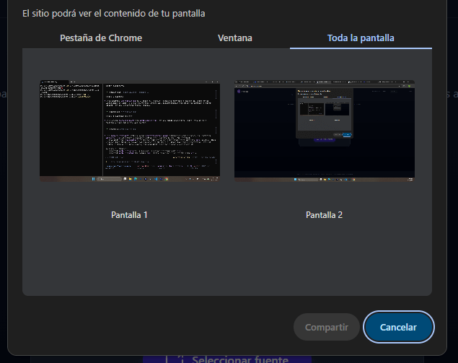The height and width of the screenshot is (363, 458).
Task: Click the Compartir button
Action: 327,327
